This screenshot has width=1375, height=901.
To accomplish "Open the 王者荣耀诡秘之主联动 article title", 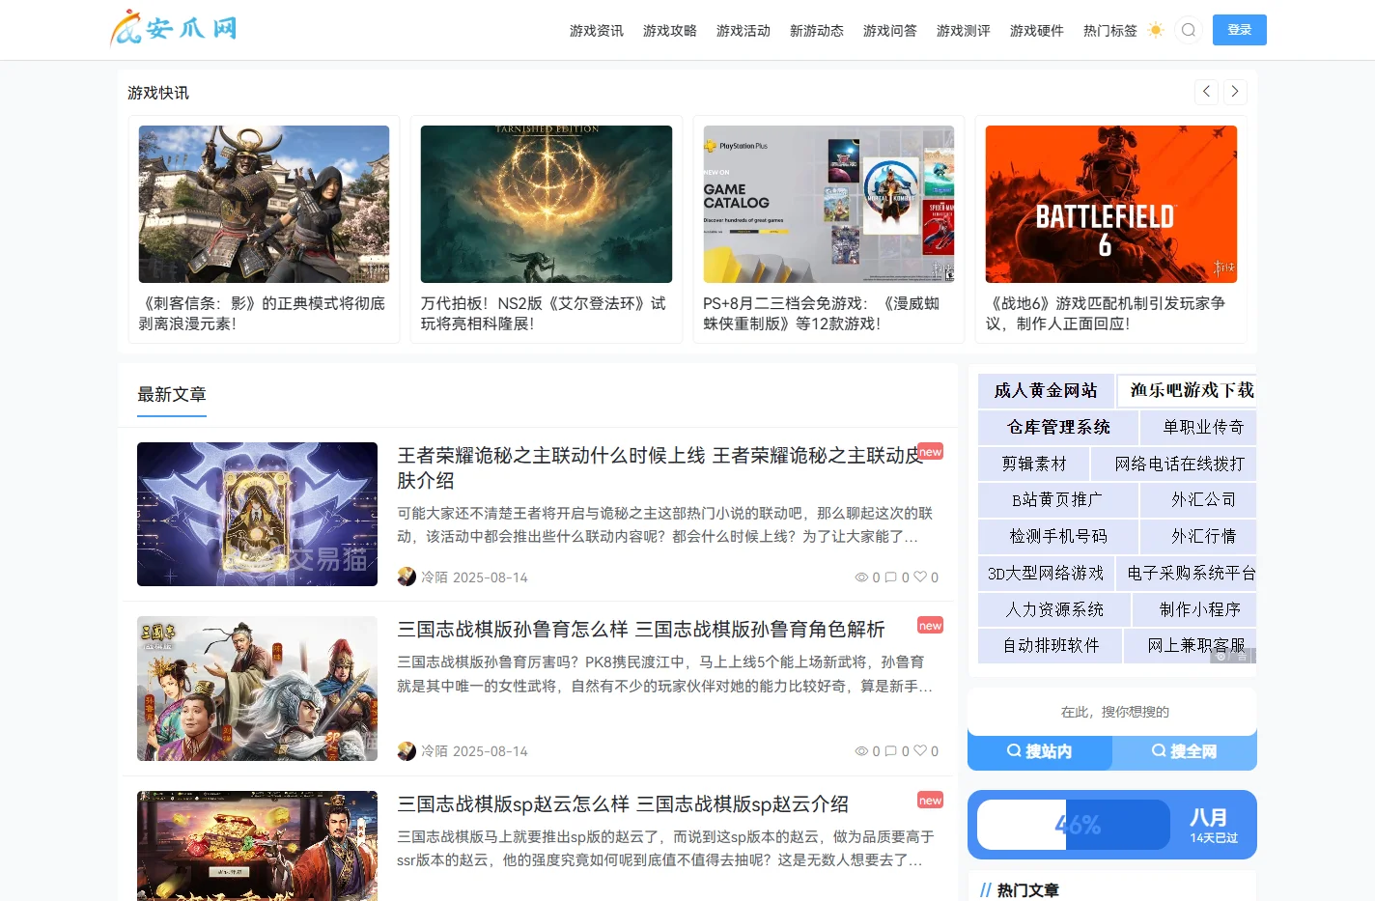I will (x=660, y=467).
